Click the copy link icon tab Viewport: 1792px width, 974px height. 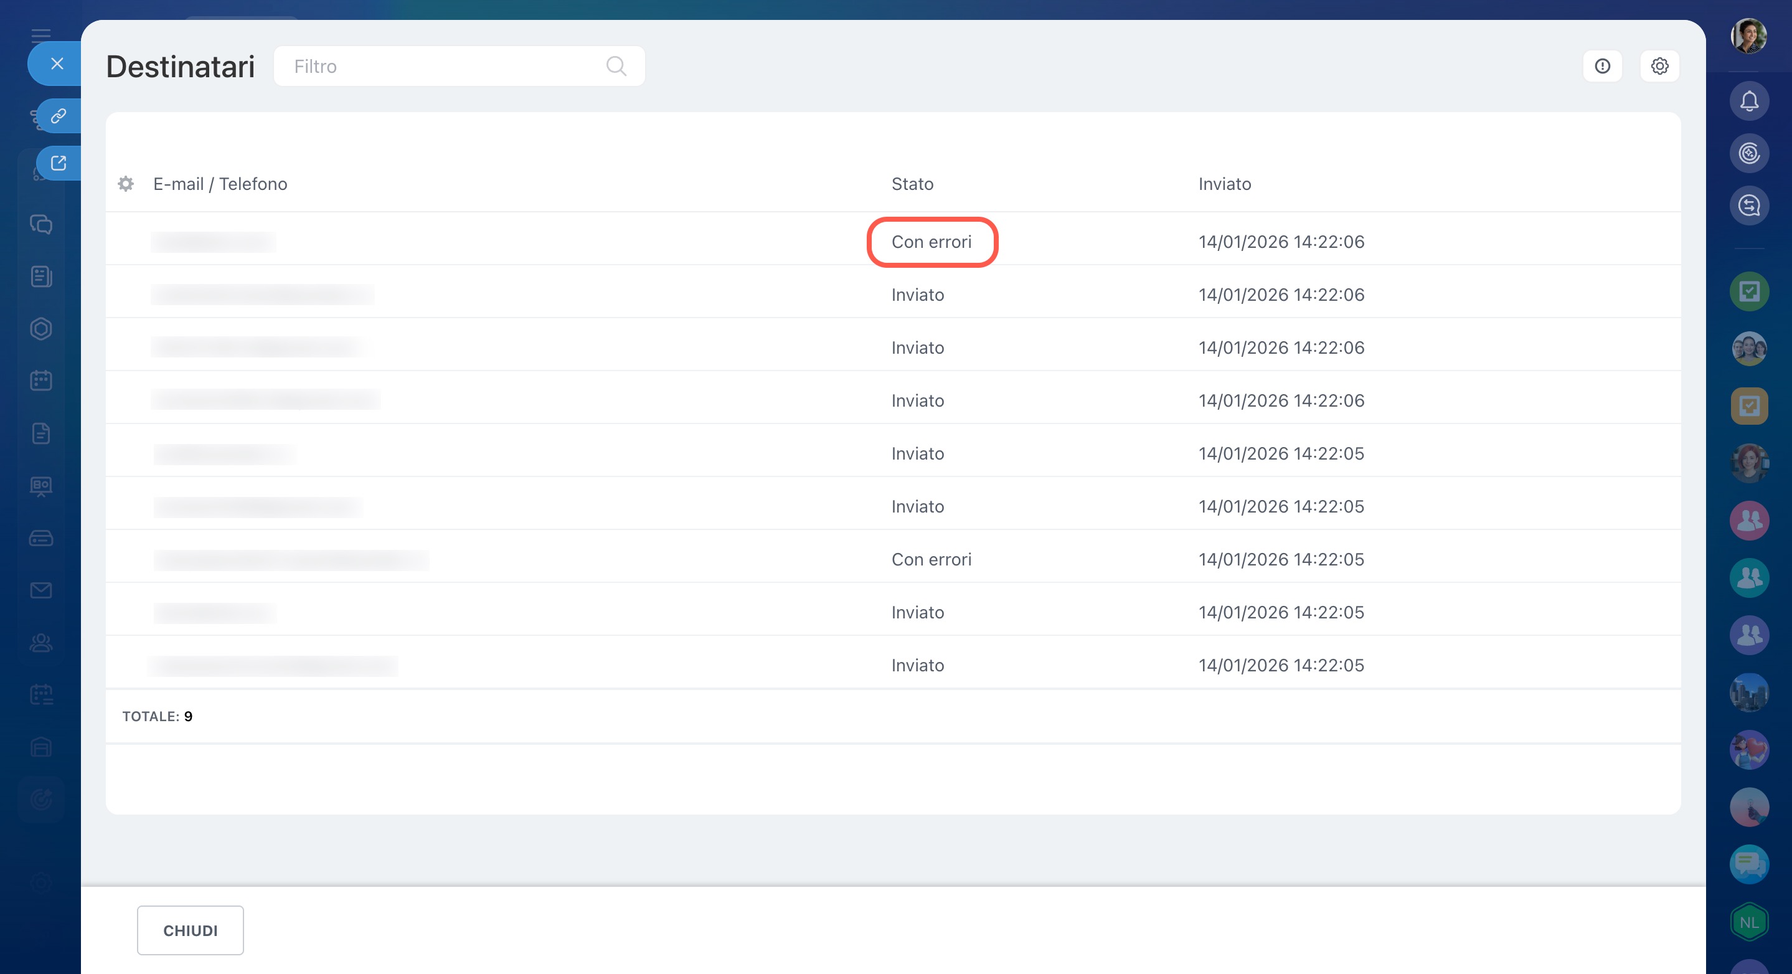point(59,115)
